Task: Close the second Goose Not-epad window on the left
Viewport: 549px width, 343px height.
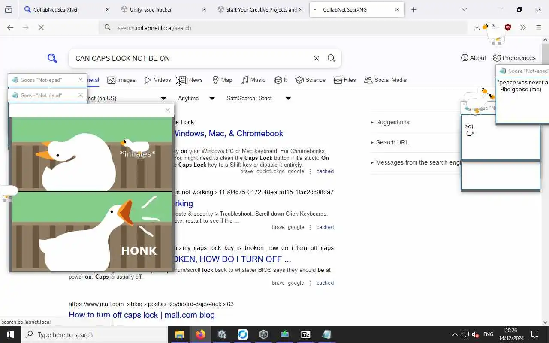Action: [x=80, y=95]
